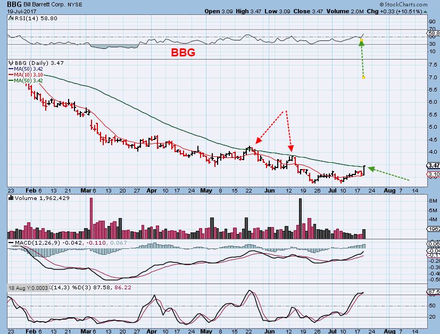Click the 6.0 price axis label
This screenshot has width=440, height=334.
(433, 102)
